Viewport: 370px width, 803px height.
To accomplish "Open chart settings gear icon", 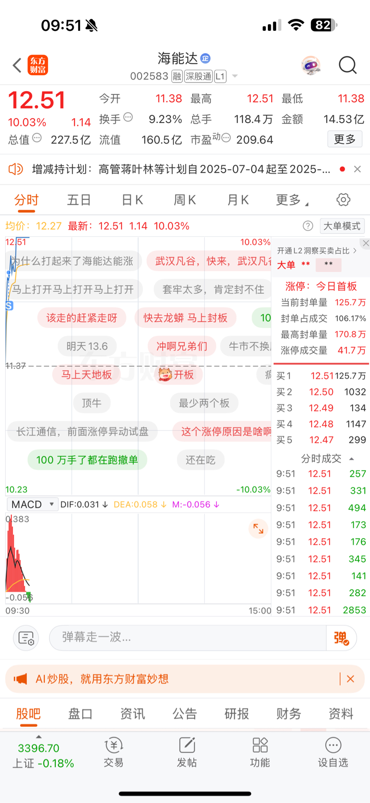I will click(344, 200).
